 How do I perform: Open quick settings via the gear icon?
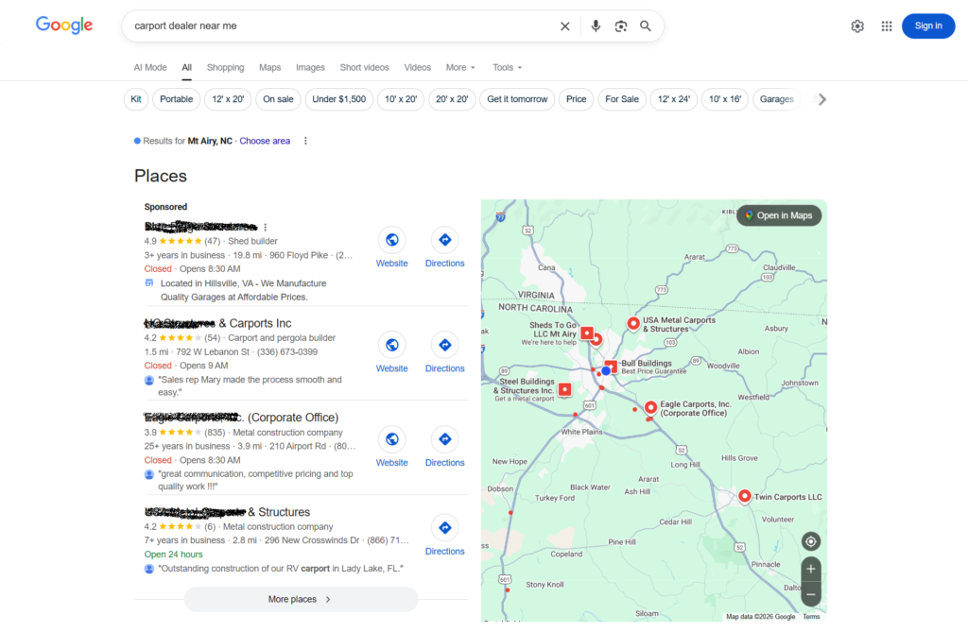click(x=857, y=26)
